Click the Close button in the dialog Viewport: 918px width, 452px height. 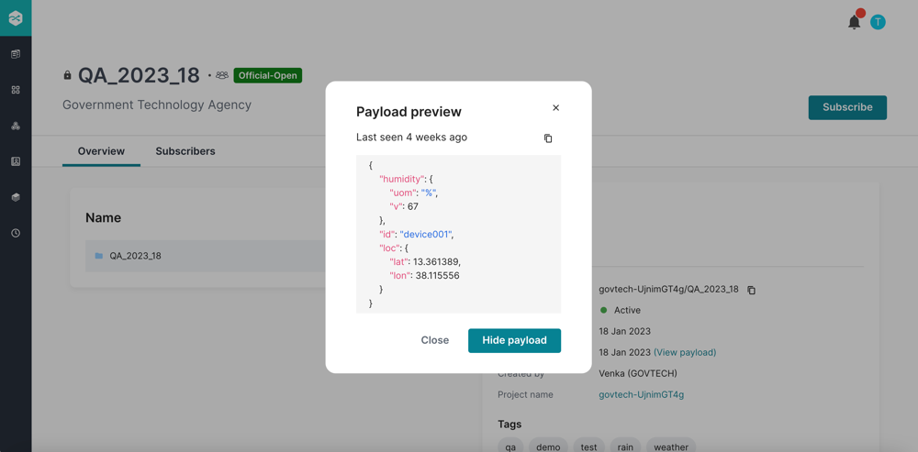(x=434, y=340)
